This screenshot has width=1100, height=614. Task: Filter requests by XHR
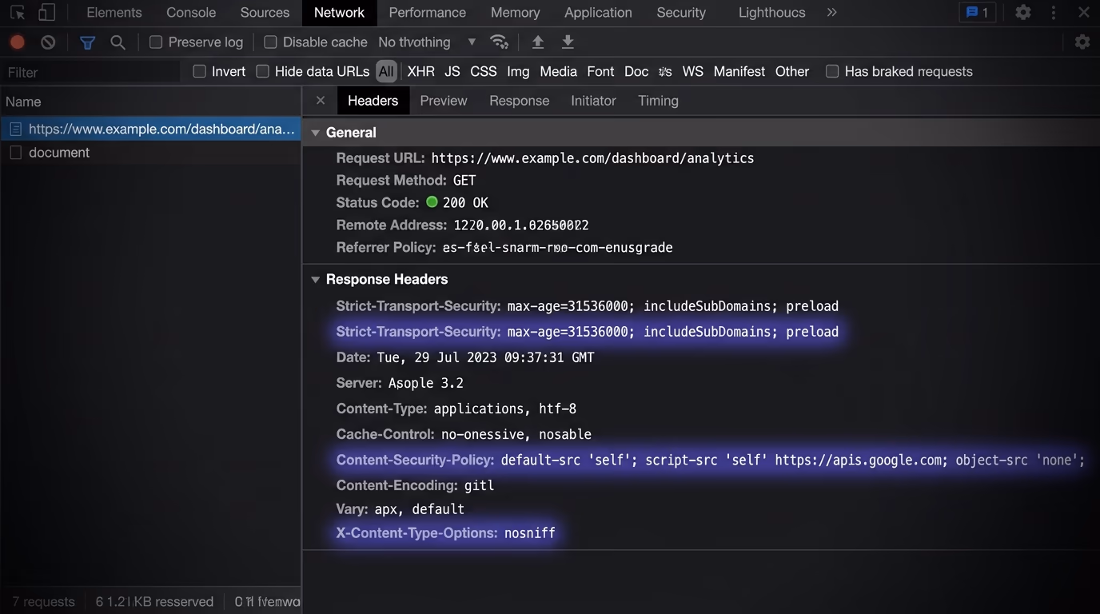pyautogui.click(x=421, y=71)
